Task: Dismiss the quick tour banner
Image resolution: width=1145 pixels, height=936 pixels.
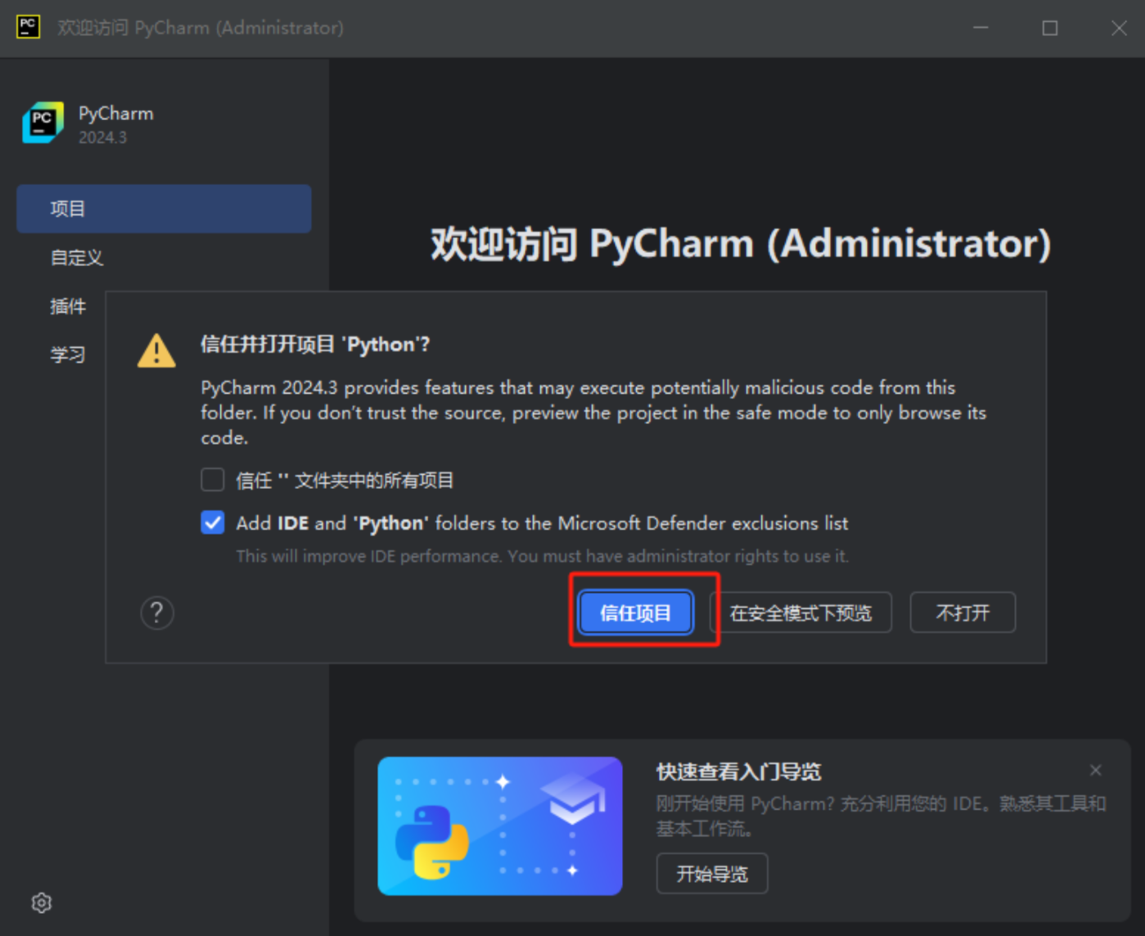Action: (1096, 770)
